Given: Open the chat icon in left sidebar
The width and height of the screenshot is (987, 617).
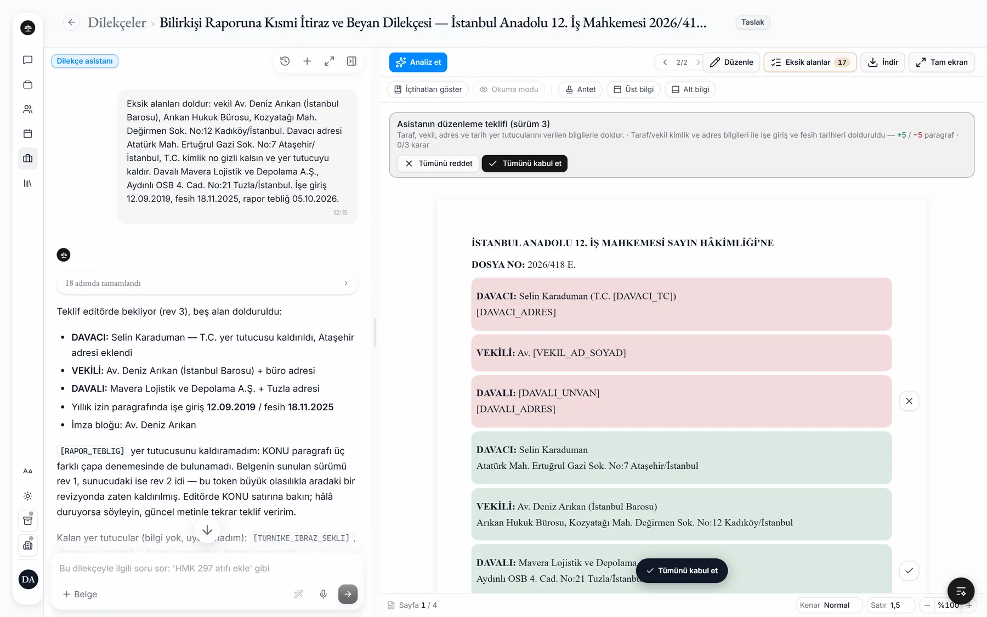Looking at the screenshot, I should (x=28, y=60).
